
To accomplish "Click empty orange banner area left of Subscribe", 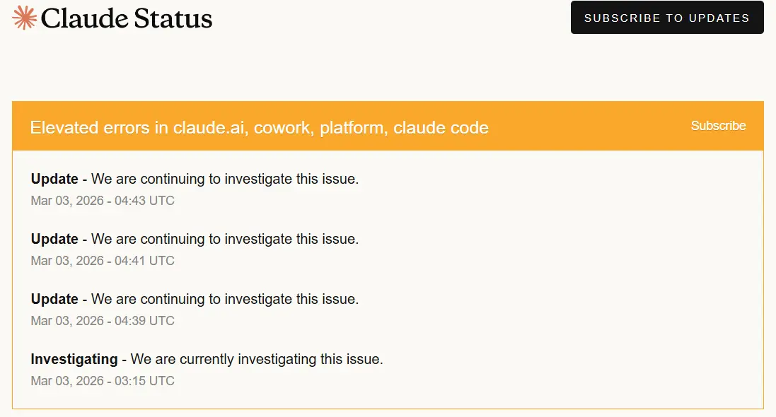I will 587,127.
